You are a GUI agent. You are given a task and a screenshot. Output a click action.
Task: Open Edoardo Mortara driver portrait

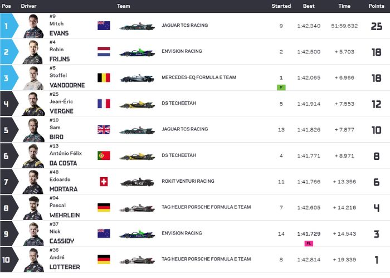click(33, 182)
